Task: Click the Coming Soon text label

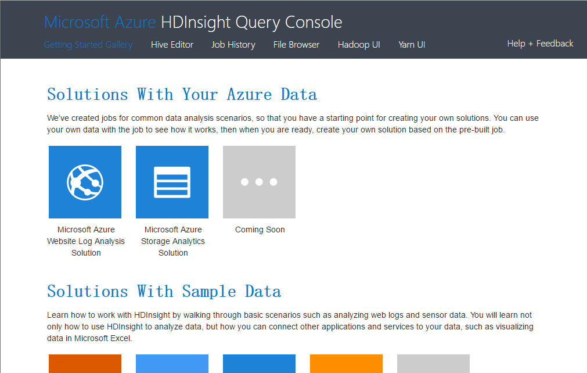Action: tap(260, 229)
